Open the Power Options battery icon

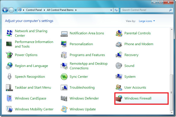pyautogui.click(x=9, y=55)
